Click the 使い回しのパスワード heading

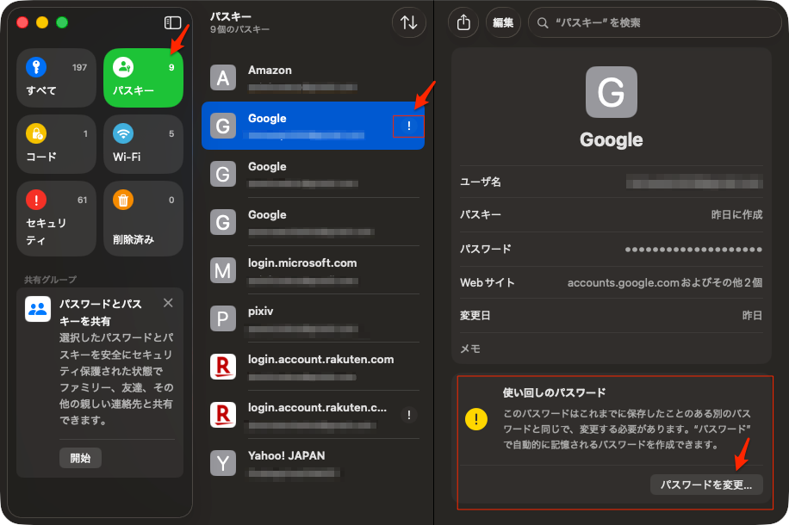554,392
